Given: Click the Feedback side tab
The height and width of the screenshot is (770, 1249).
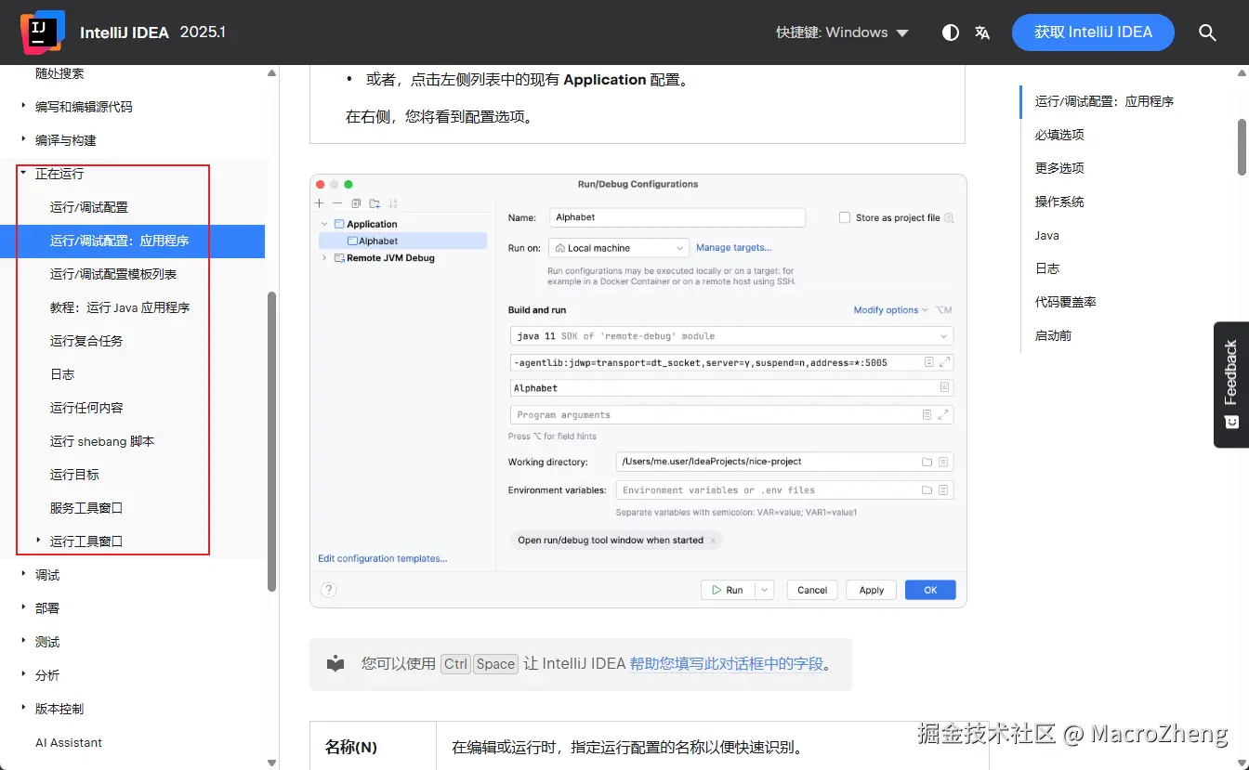Looking at the screenshot, I should coord(1231,385).
